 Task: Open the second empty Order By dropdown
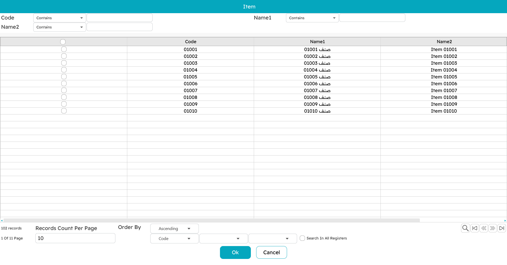click(x=224, y=238)
